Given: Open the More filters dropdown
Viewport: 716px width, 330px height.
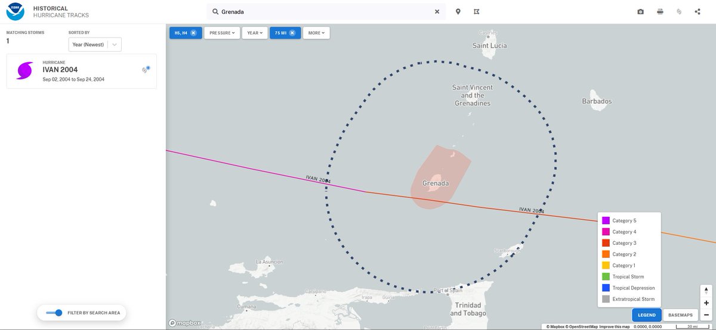Looking at the screenshot, I should point(316,33).
